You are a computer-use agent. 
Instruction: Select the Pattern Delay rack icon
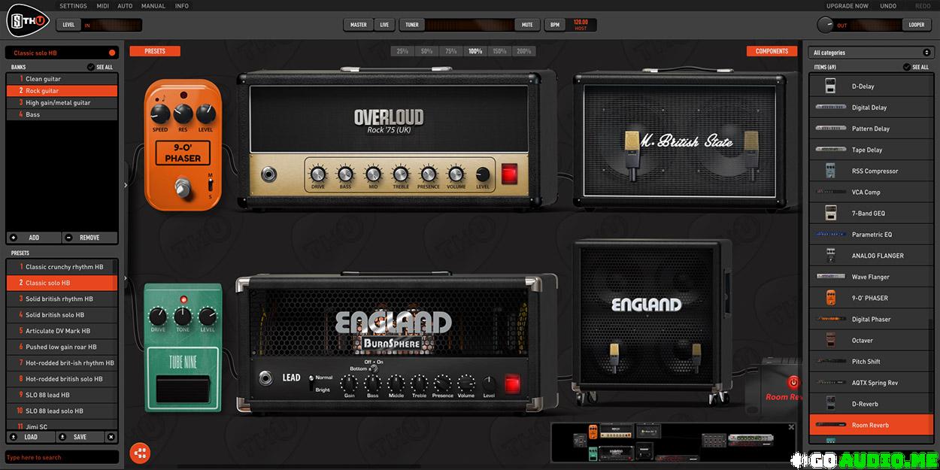pyautogui.click(x=830, y=129)
